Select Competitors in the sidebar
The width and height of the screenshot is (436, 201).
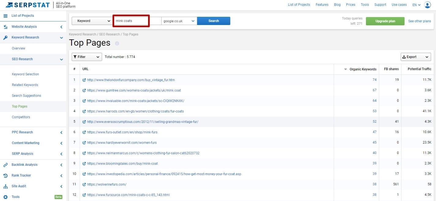[21, 117]
